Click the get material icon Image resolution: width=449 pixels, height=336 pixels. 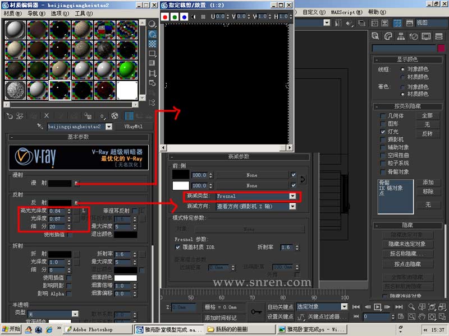pyautogui.click(x=10, y=116)
